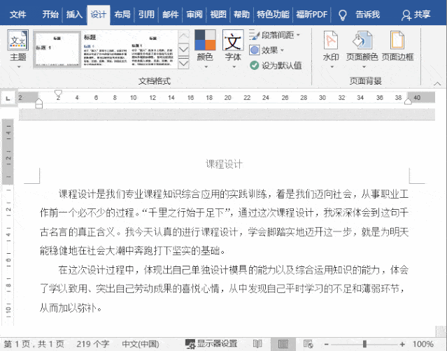Expand the 颜色 dropdown arrow
This screenshot has height=351, width=447.
click(x=206, y=67)
